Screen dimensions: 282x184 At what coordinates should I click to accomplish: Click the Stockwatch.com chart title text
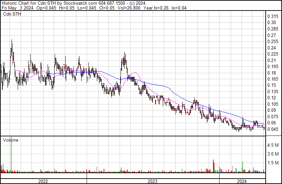click(x=81, y=3)
